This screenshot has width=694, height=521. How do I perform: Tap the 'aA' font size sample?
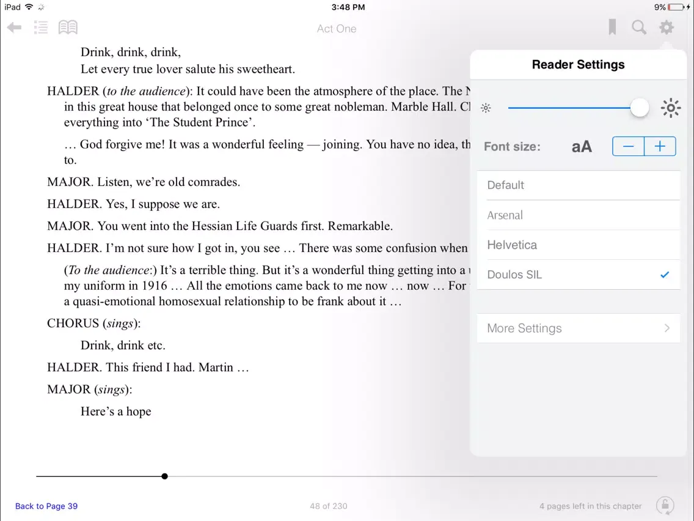pyautogui.click(x=582, y=147)
